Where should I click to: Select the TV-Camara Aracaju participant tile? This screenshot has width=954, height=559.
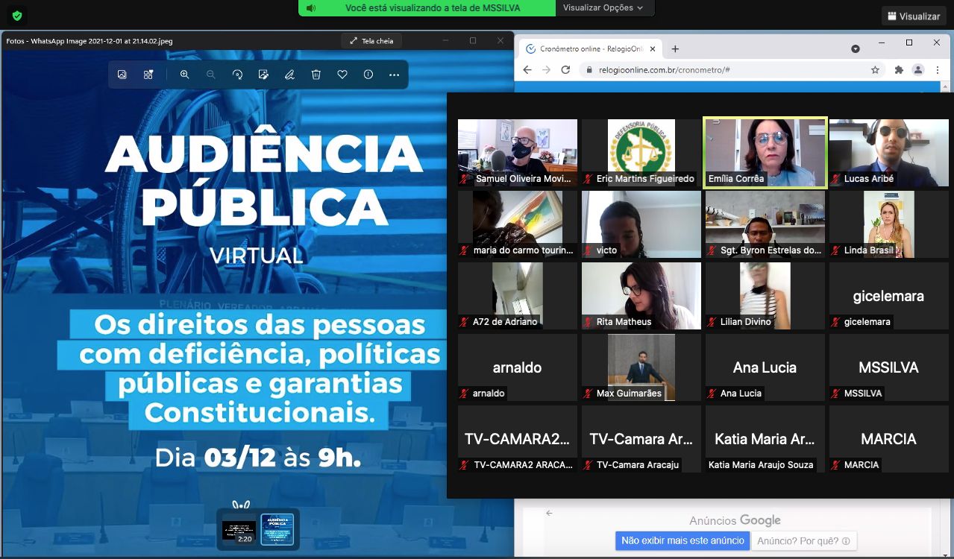pos(641,439)
